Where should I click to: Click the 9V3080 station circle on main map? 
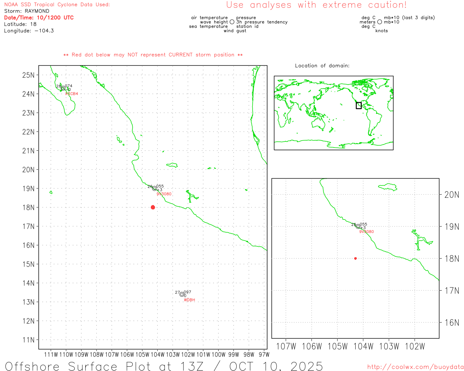(154, 188)
